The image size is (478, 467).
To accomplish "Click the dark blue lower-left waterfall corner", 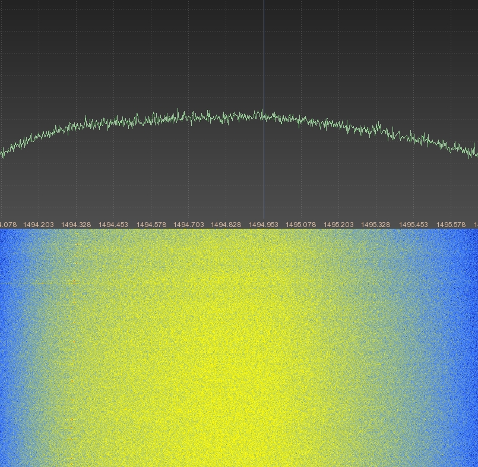I will pyautogui.click(x=7, y=457).
